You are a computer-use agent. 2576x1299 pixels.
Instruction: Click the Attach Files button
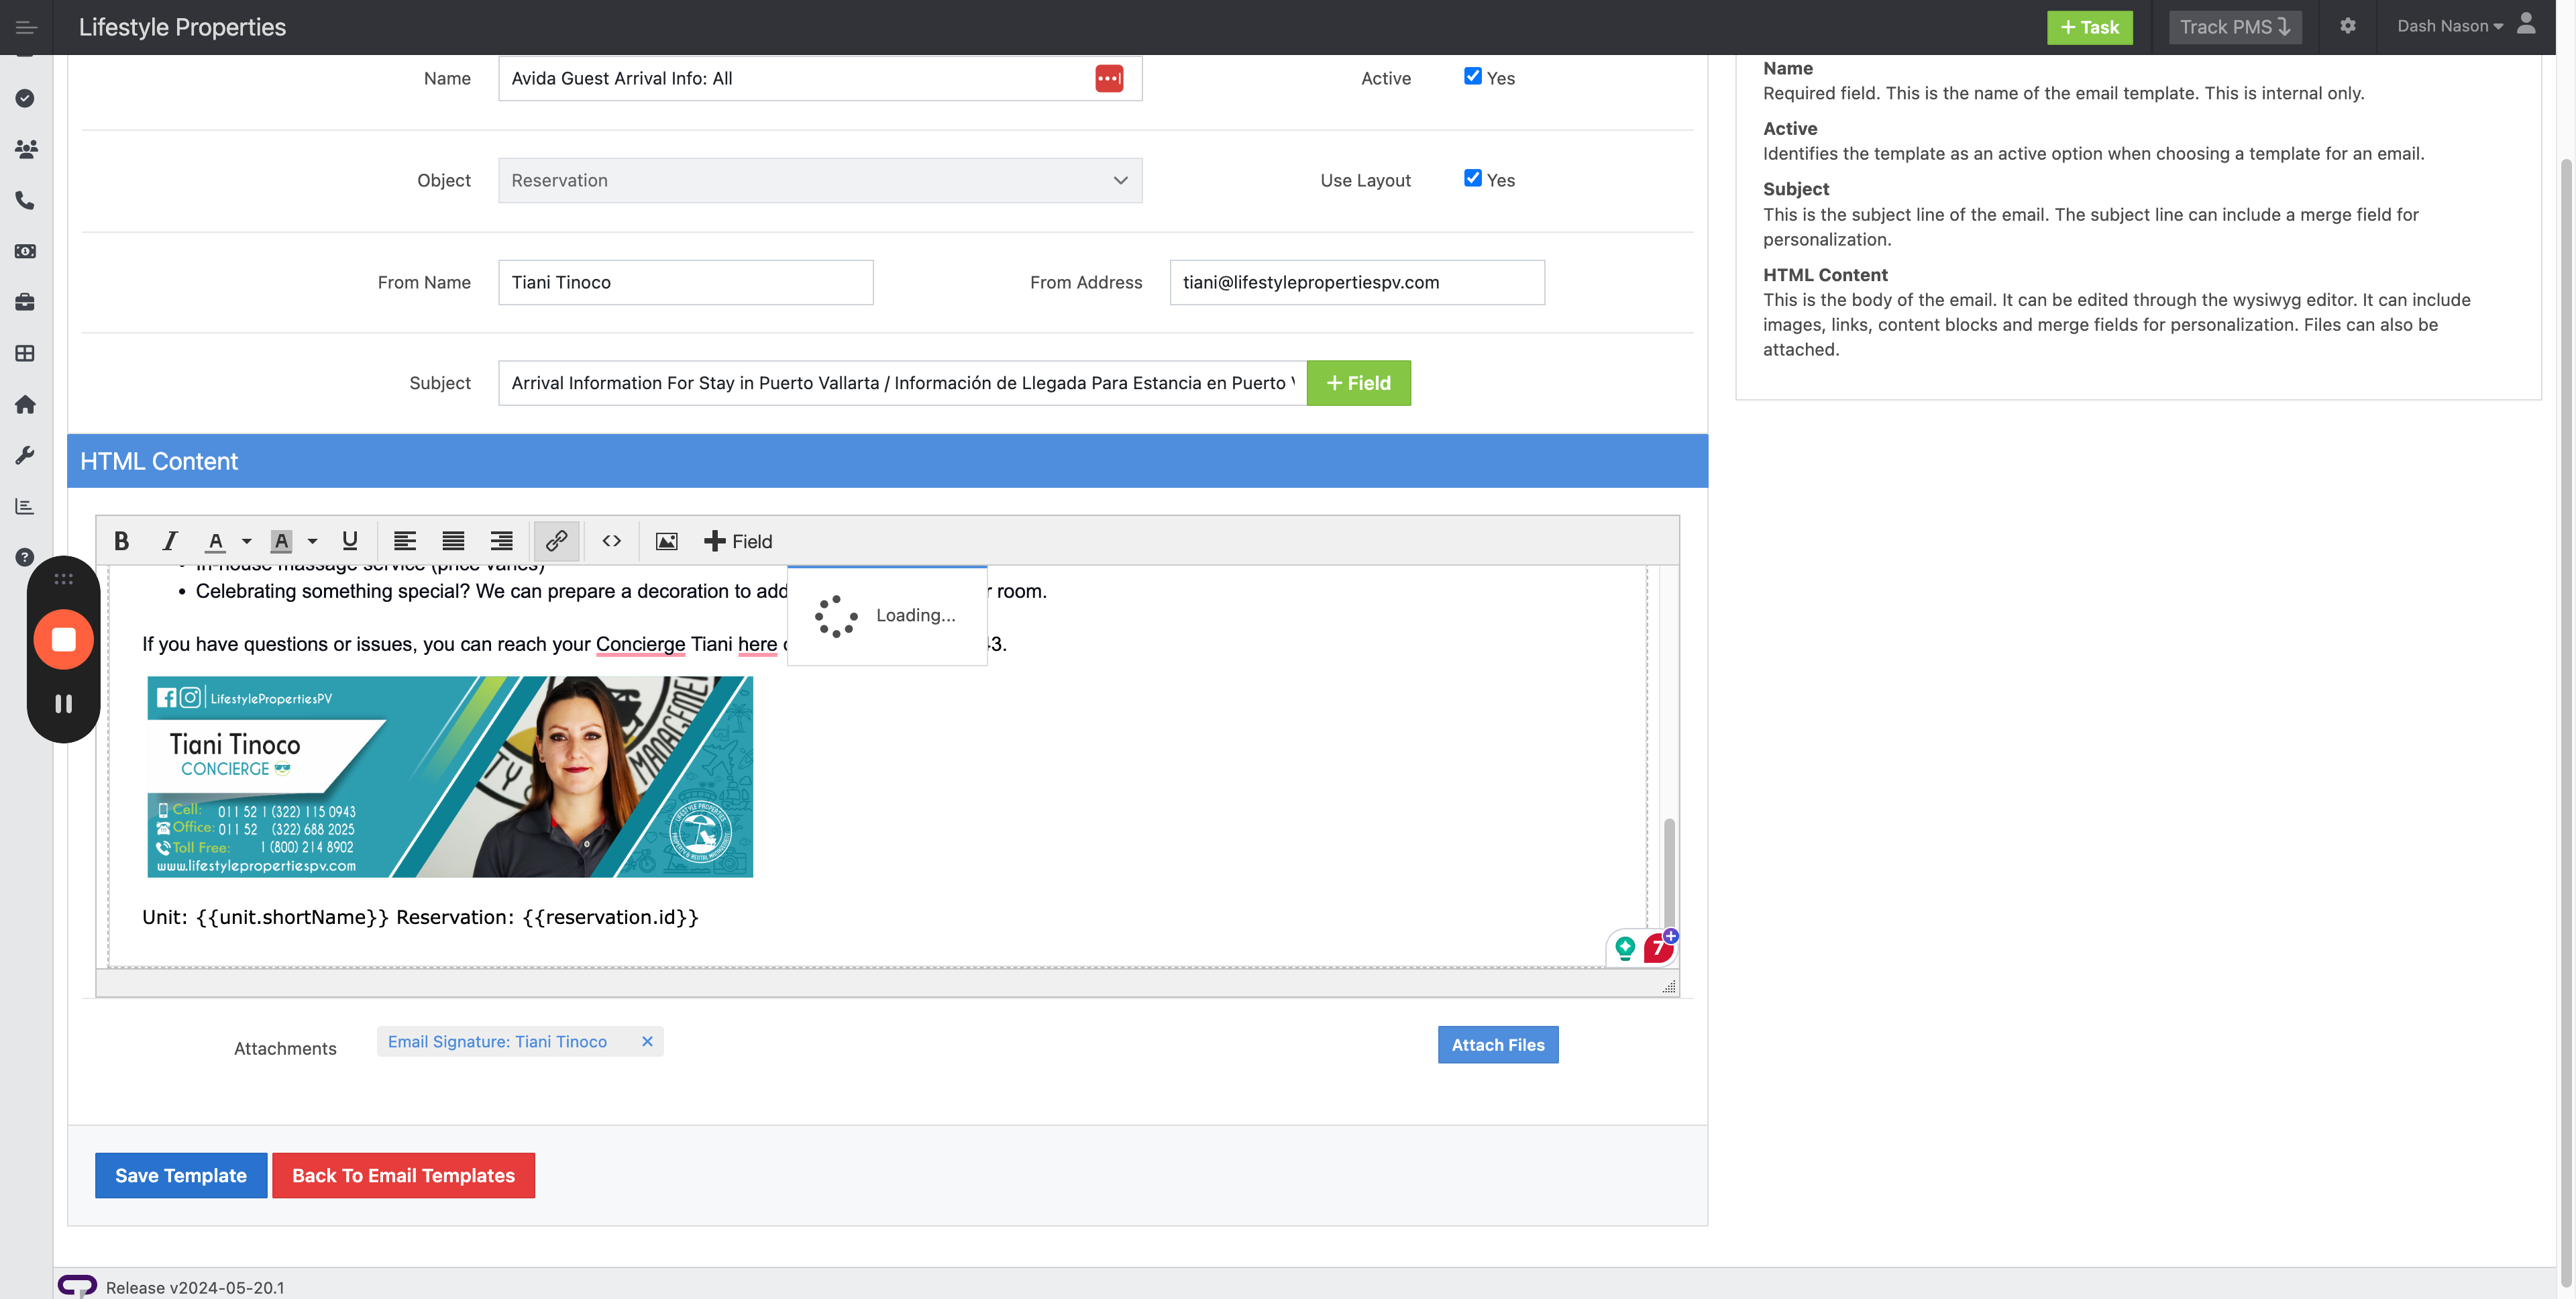(1497, 1045)
